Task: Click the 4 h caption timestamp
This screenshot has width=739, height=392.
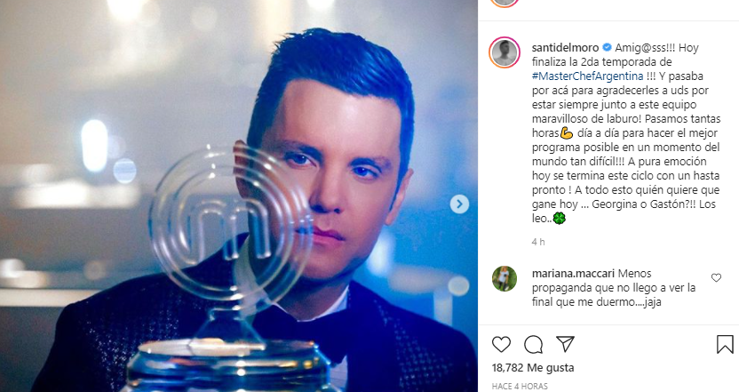Action: click(538, 242)
